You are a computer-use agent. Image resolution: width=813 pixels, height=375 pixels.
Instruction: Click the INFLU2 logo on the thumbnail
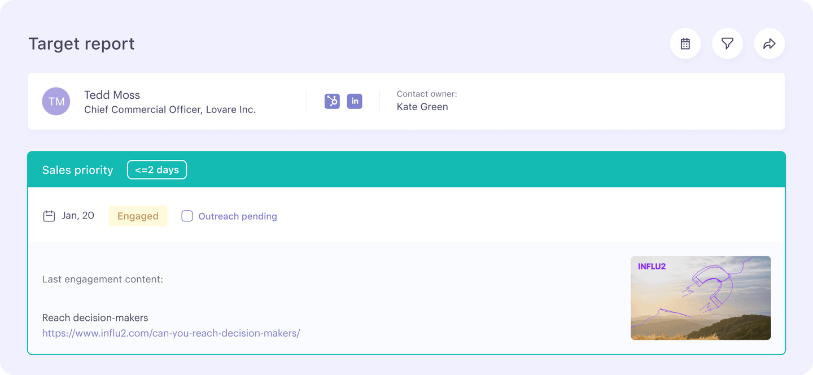tap(652, 266)
